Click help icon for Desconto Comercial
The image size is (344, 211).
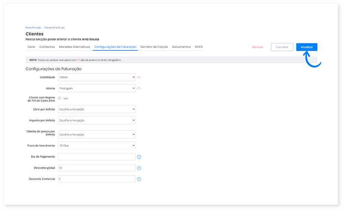click(139, 179)
